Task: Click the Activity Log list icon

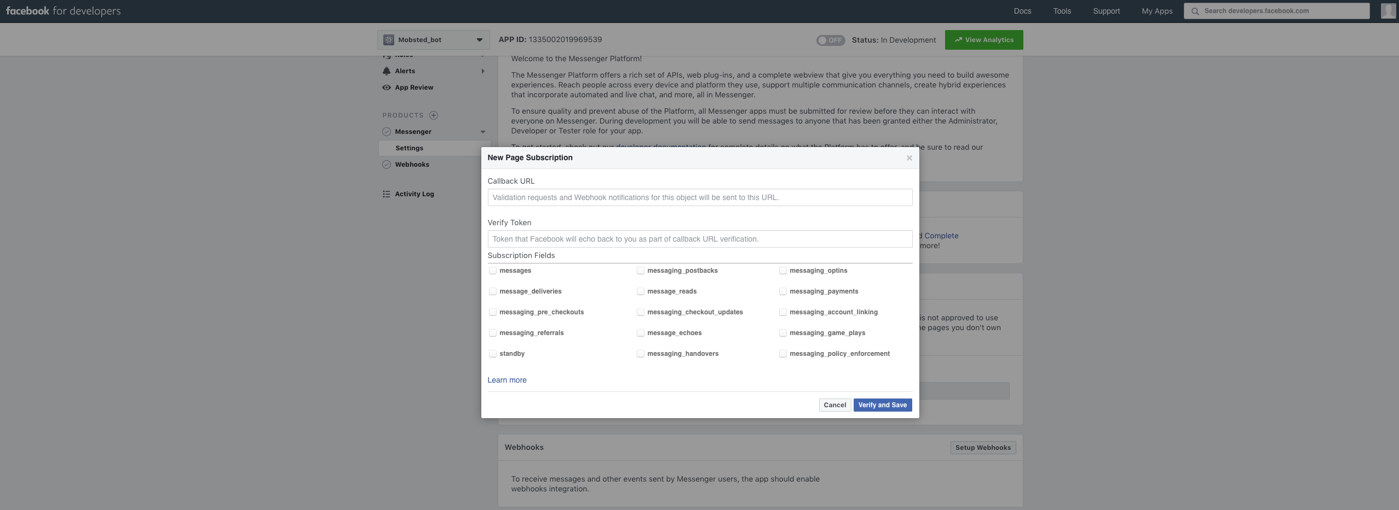Action: point(387,194)
